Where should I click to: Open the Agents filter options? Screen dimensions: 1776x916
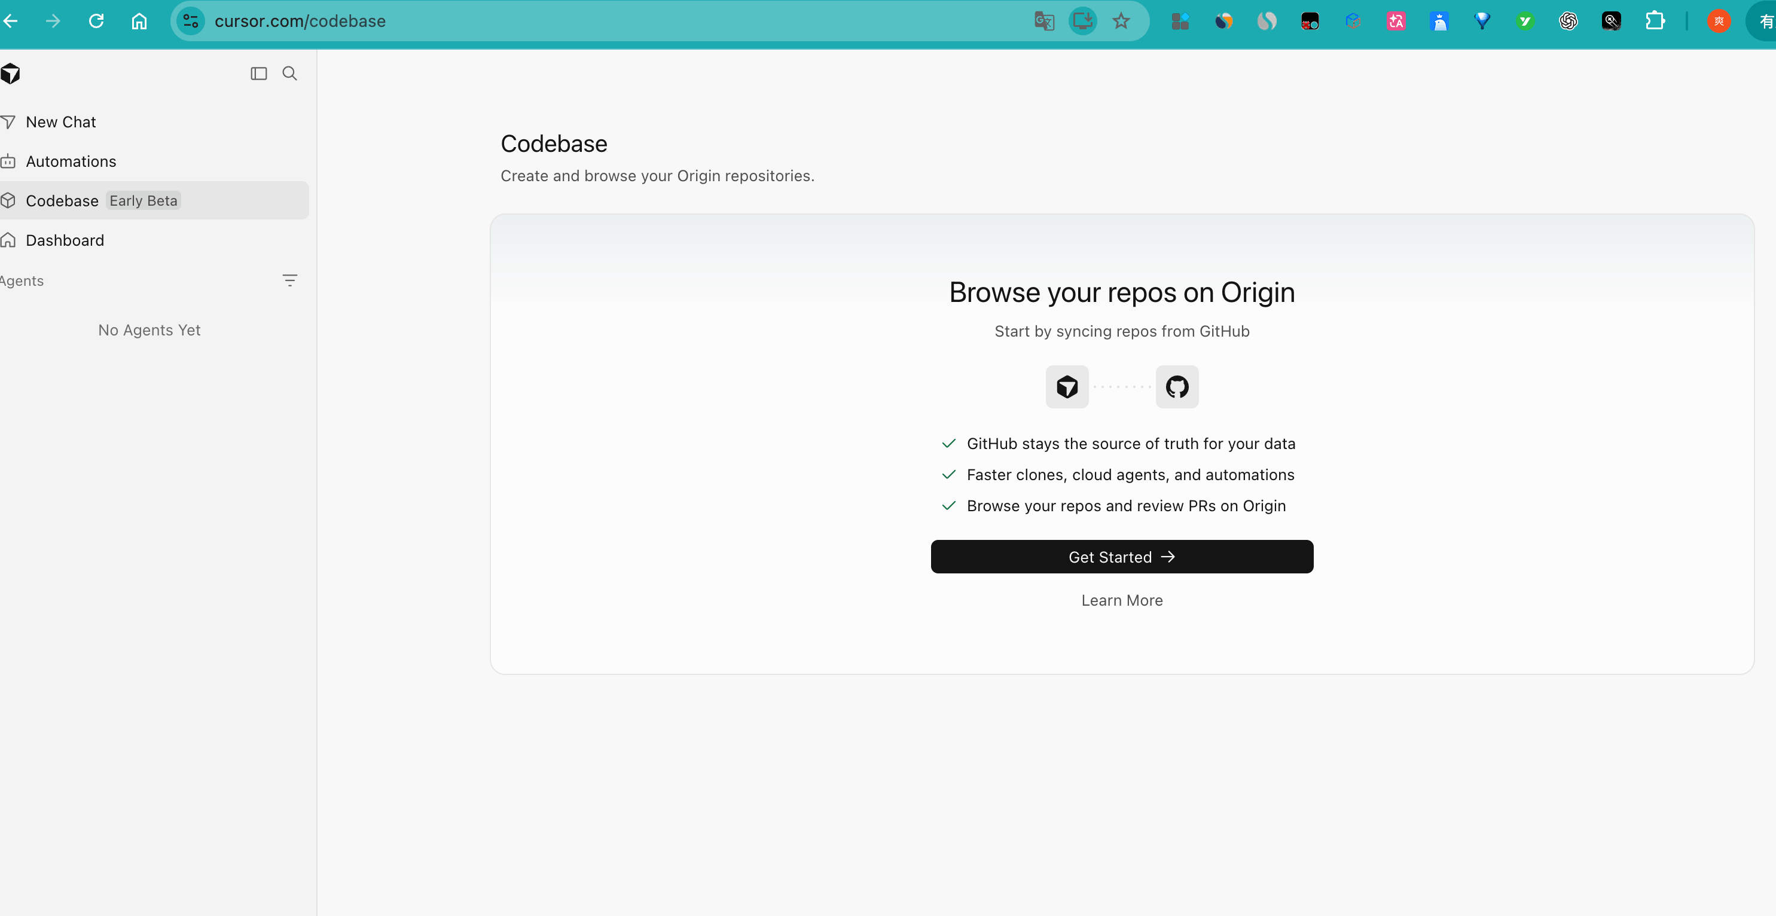pyautogui.click(x=289, y=280)
